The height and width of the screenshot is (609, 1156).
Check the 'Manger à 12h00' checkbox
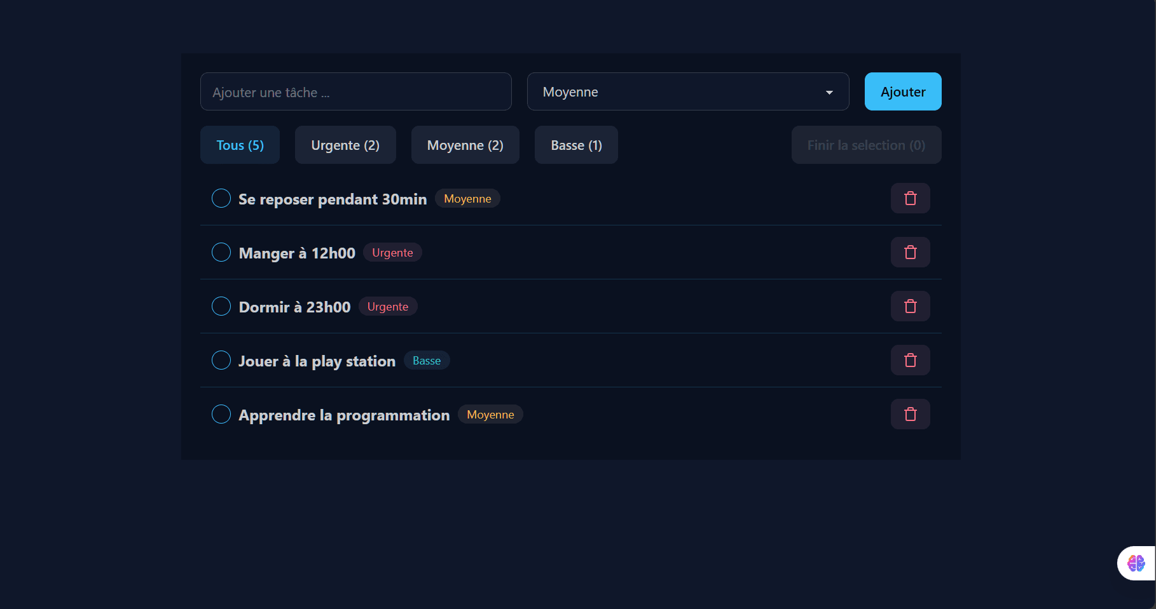pos(221,252)
